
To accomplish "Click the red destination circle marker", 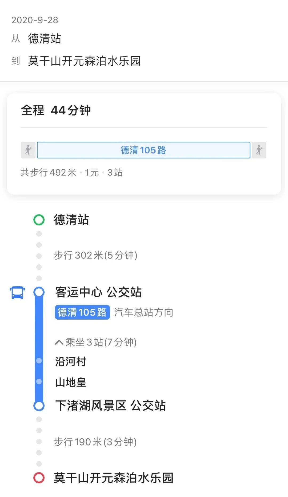I will (39, 478).
